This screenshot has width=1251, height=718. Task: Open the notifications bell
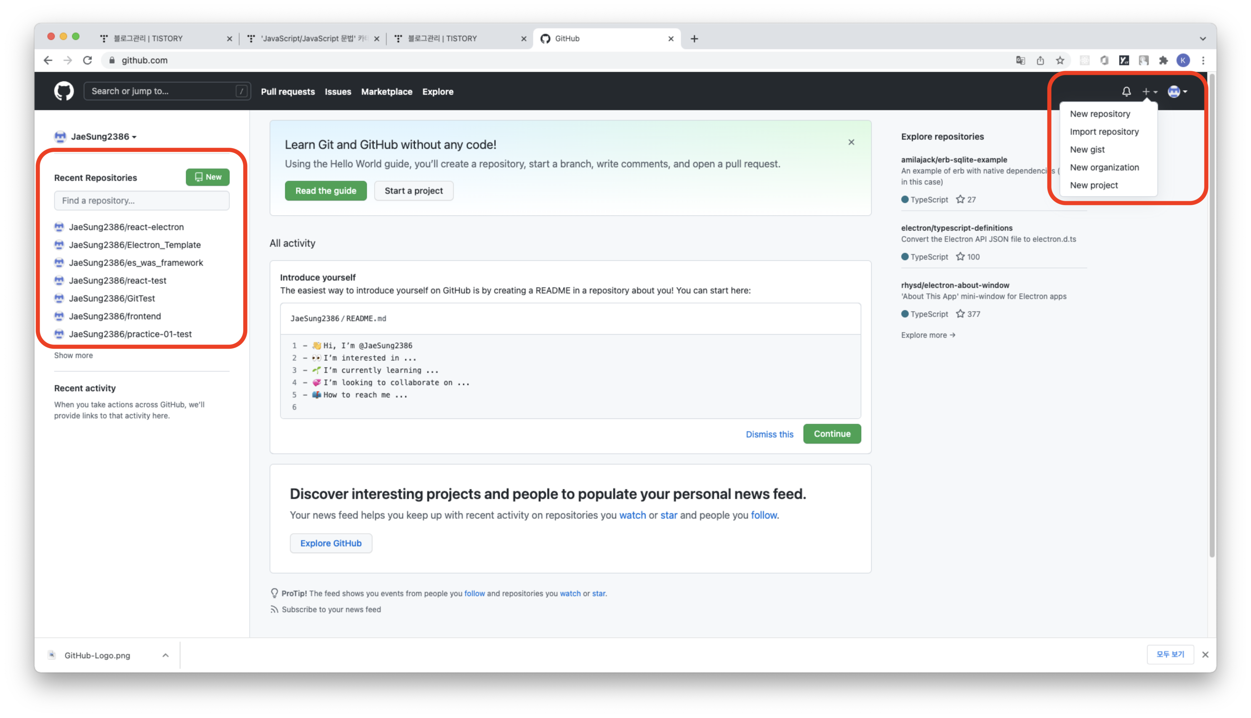point(1126,91)
